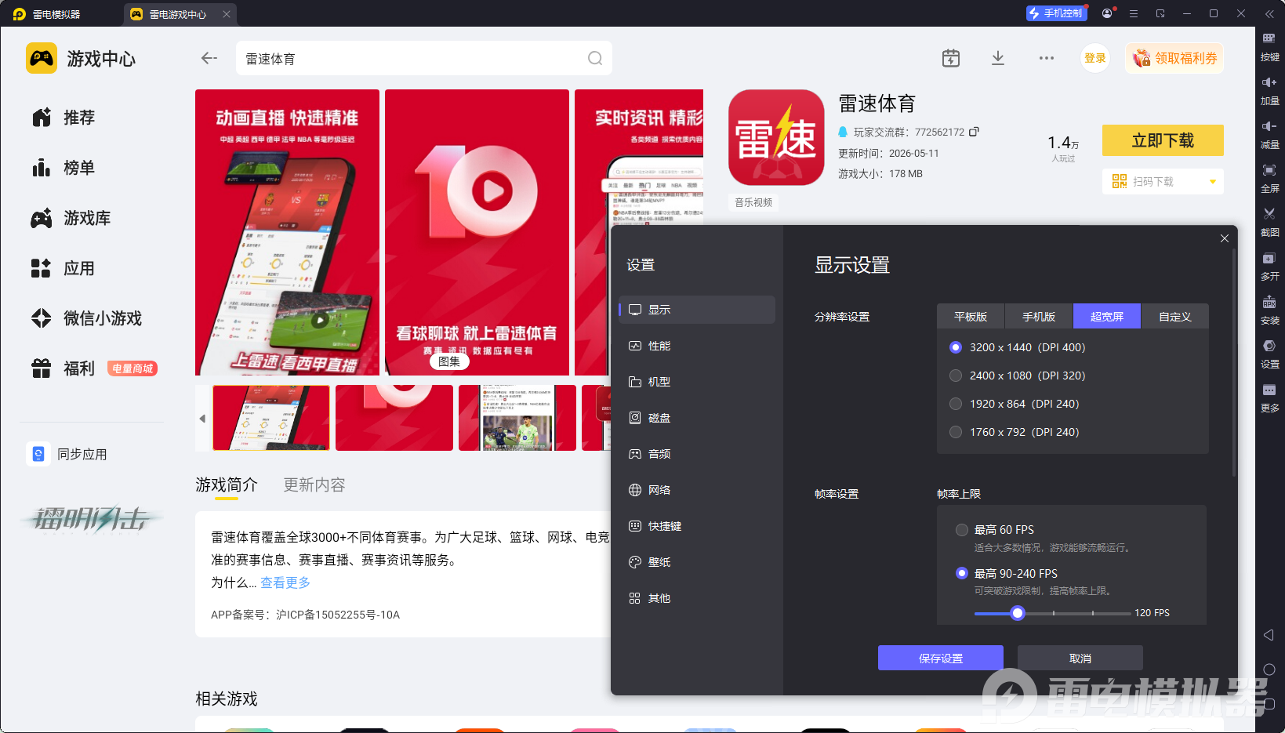Open the 按键 keyboard mapping icon
The height and width of the screenshot is (733, 1285).
1269,38
